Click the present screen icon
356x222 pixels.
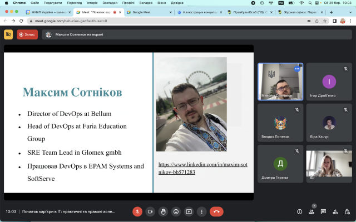(189, 211)
